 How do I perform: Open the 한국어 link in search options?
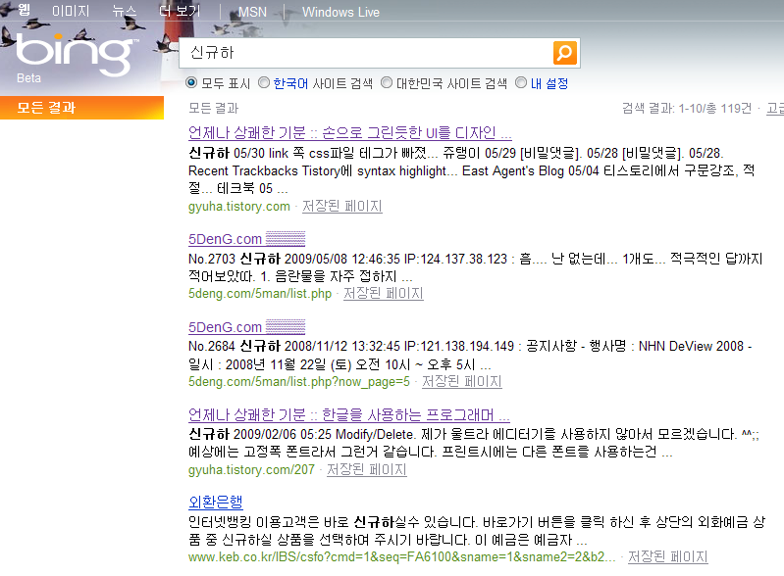click(x=290, y=83)
